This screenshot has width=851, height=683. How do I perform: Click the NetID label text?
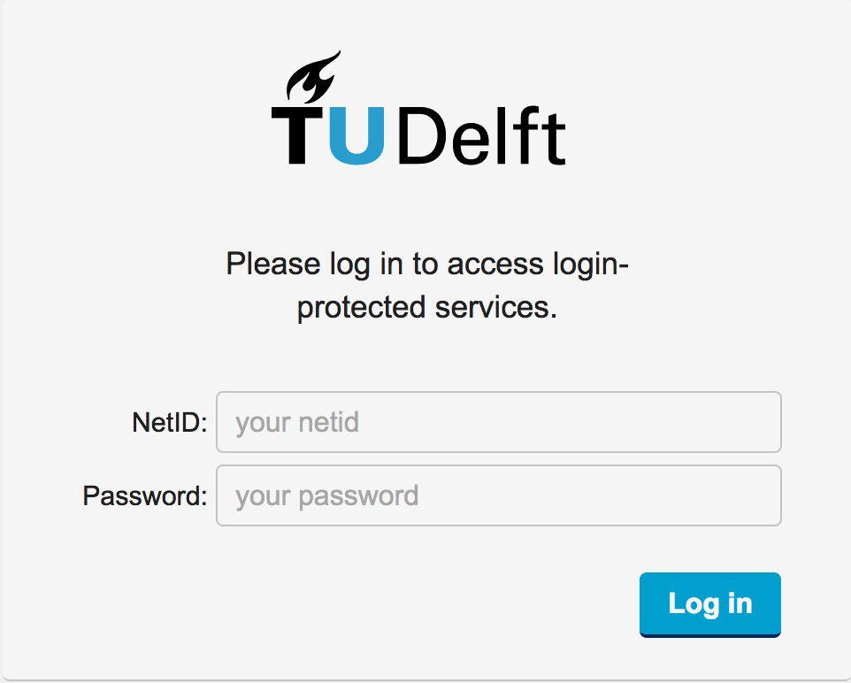(x=169, y=423)
